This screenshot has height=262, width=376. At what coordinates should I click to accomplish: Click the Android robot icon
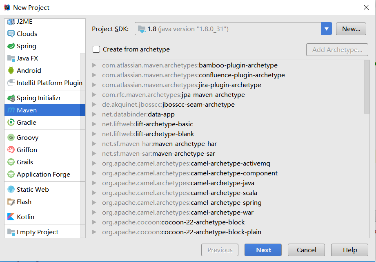tap(11, 70)
